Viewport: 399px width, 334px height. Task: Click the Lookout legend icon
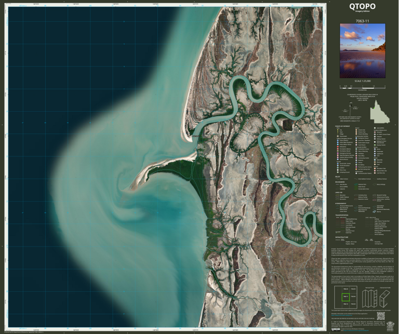point(338,168)
